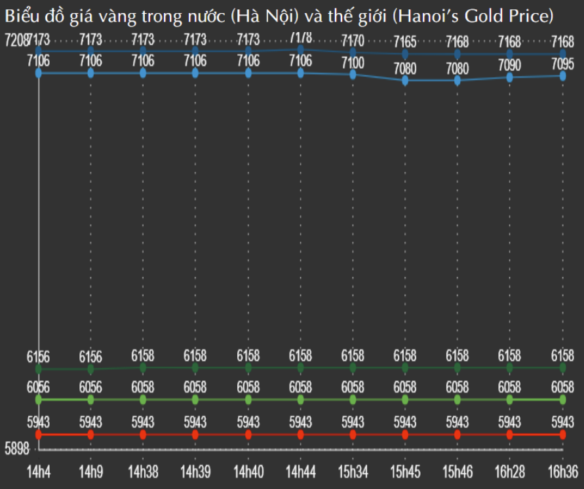Click the 7100 data point at 15h34
This screenshot has height=489, width=584.
click(353, 75)
